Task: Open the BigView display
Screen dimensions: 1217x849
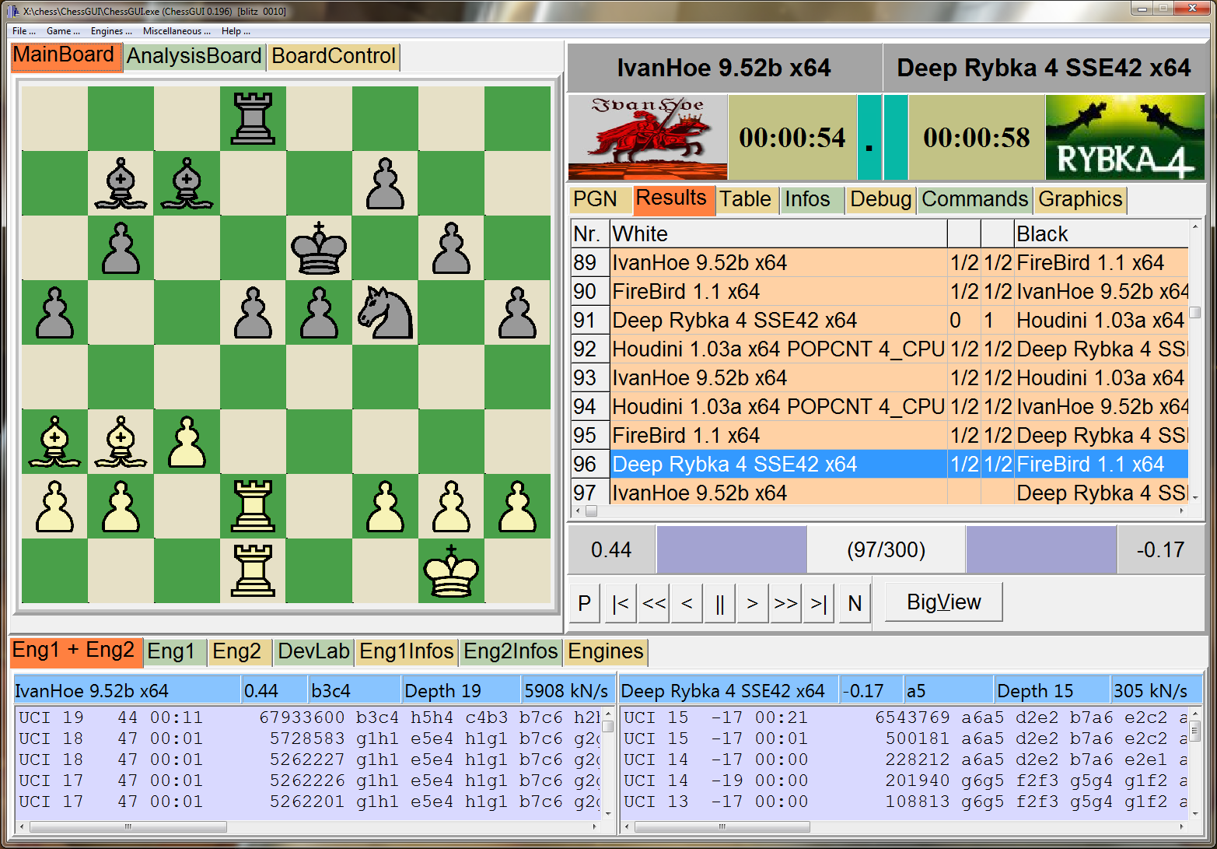Action: coord(943,602)
